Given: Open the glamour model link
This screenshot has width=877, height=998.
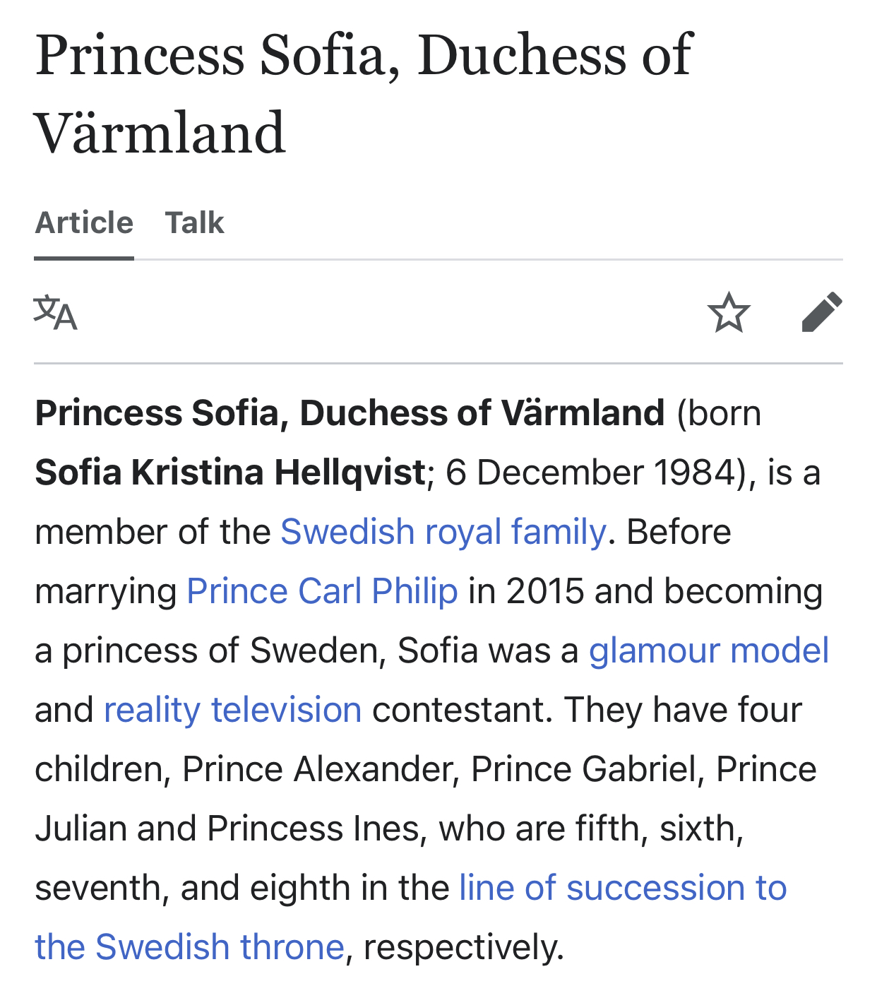Looking at the screenshot, I should pyautogui.click(x=708, y=651).
